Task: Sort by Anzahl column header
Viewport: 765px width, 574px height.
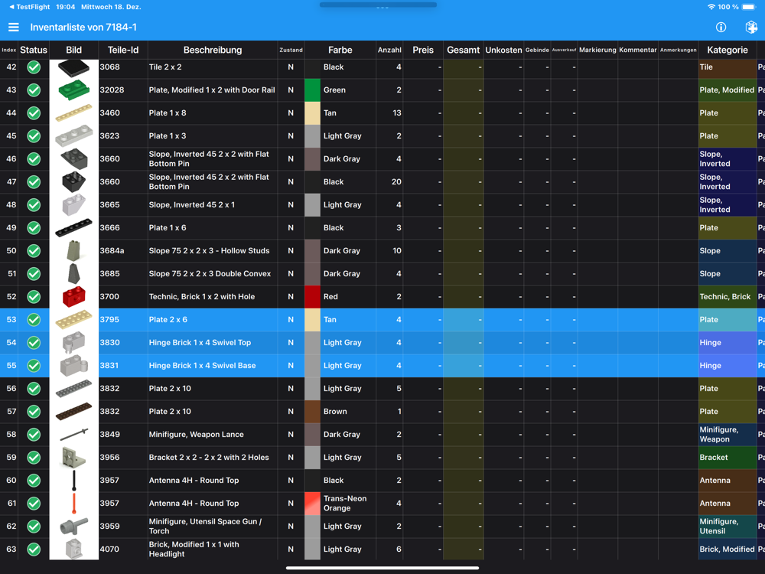Action: pos(389,50)
